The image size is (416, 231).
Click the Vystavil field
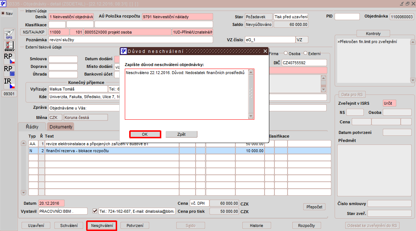[x=63, y=211]
